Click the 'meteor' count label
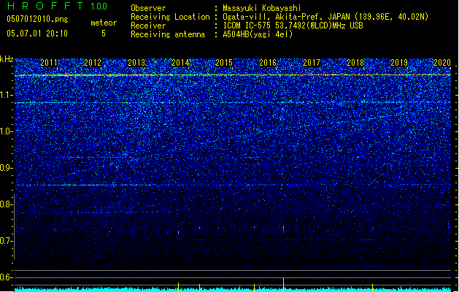Screen dimensions: 459x292 click(104, 23)
